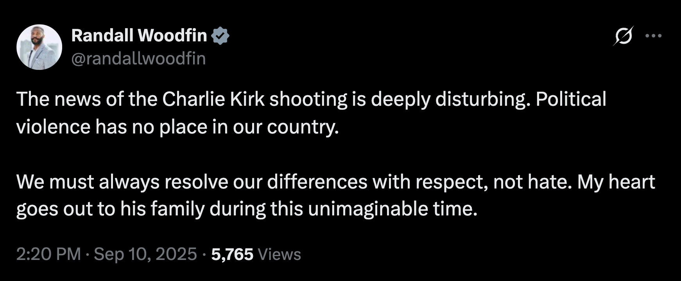The height and width of the screenshot is (281, 681).
Task: Click the Views label
Action: point(280,254)
